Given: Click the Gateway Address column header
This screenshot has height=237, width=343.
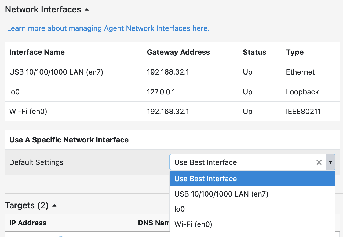Looking at the screenshot, I should click(178, 52).
